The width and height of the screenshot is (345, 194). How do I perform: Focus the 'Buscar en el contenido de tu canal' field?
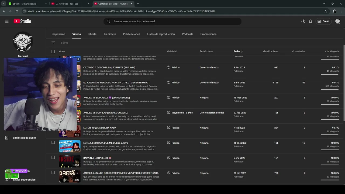[172, 21]
